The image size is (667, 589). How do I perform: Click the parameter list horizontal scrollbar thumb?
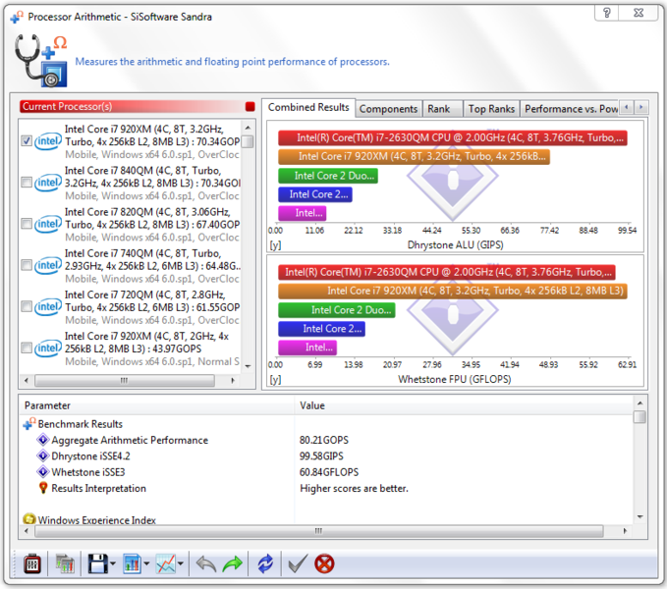pyautogui.click(x=318, y=531)
